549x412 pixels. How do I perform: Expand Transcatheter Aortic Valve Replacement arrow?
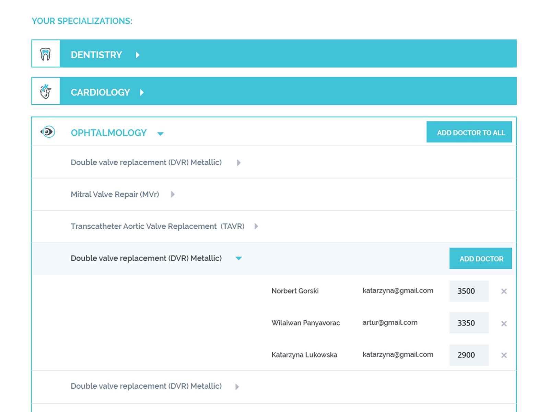click(x=256, y=226)
